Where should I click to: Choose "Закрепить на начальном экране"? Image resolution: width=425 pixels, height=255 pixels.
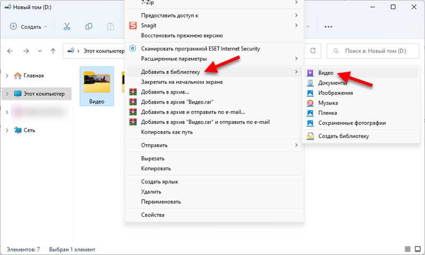coord(214,82)
